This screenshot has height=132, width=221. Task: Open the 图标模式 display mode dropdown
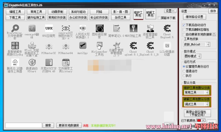(x=199, y=56)
